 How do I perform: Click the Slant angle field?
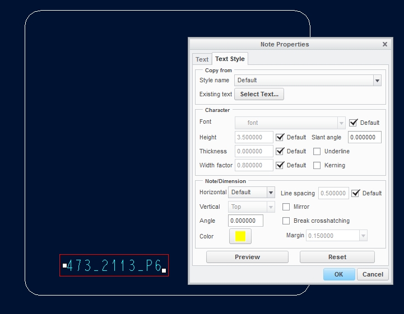365,137
